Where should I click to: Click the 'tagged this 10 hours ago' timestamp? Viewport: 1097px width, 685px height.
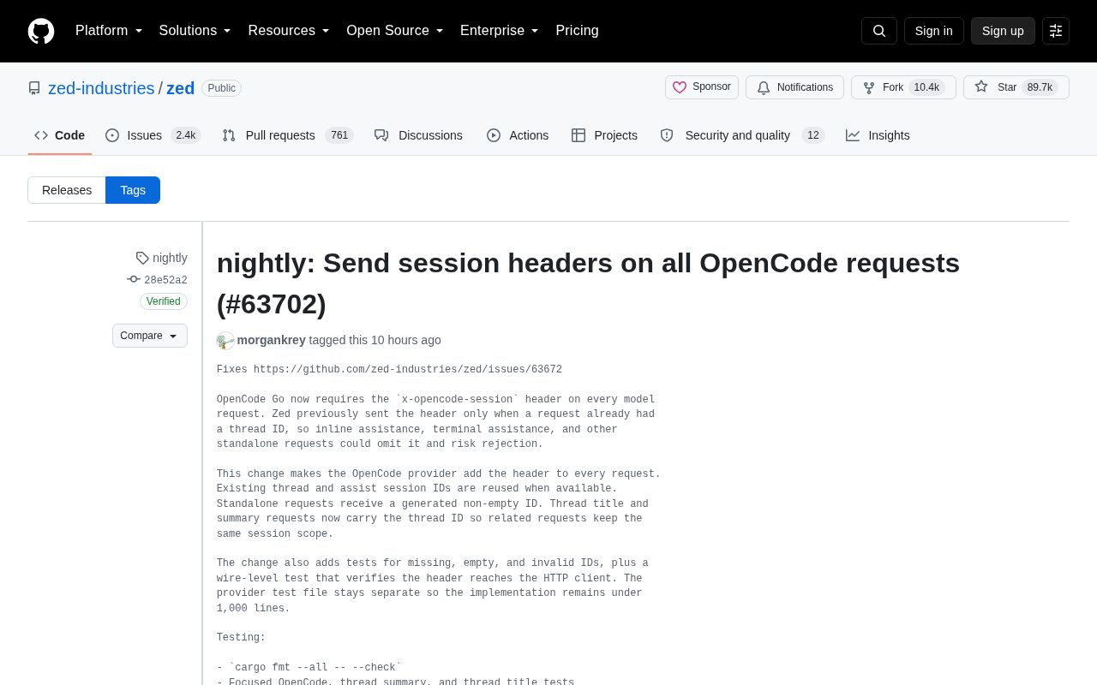coord(375,340)
